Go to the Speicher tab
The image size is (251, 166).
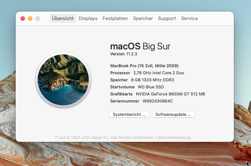pos(143,19)
